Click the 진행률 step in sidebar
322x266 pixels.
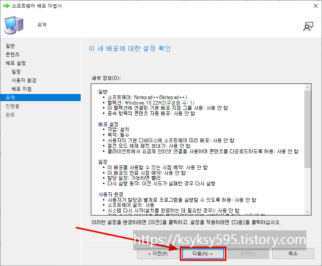(x=13, y=106)
